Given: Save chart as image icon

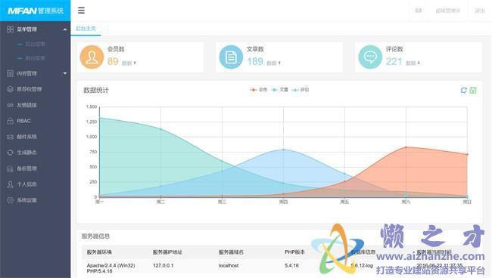Looking at the screenshot, I should pos(473,90).
